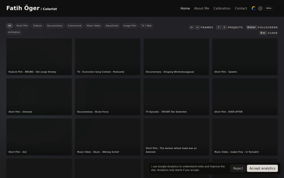Open the Short Film - Spielen card
Viewport: 284px width, 178px height.
pyautogui.click(x=245, y=57)
